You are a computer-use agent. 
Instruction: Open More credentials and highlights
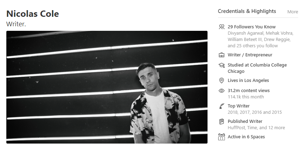click(293, 12)
